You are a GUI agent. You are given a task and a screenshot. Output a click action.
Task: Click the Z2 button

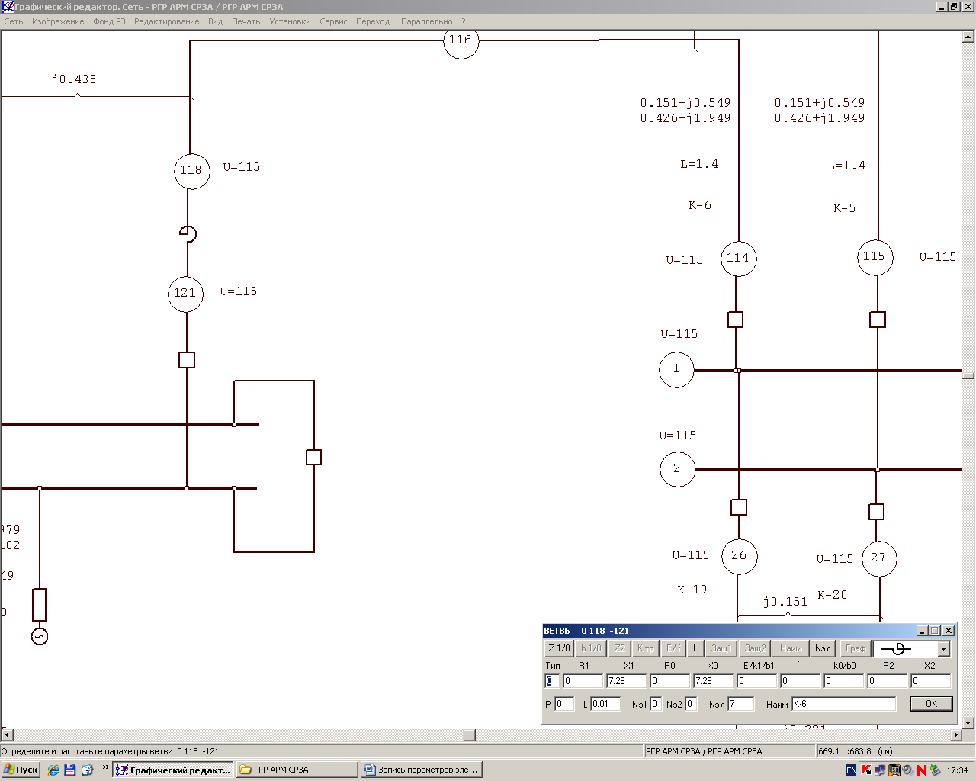619,648
